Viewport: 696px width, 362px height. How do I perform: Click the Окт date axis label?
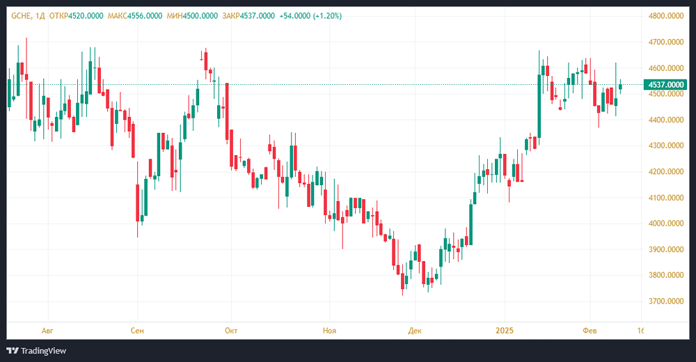coord(231,331)
